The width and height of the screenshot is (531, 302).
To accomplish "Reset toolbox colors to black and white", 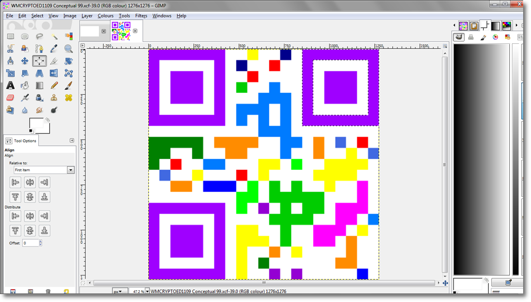I will (31, 131).
